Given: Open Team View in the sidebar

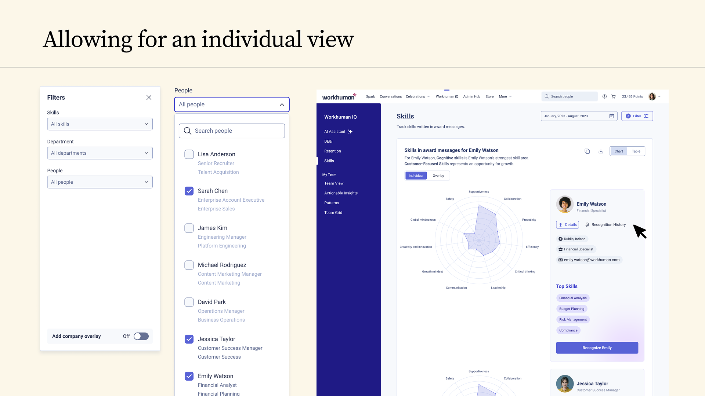Looking at the screenshot, I should click(334, 183).
